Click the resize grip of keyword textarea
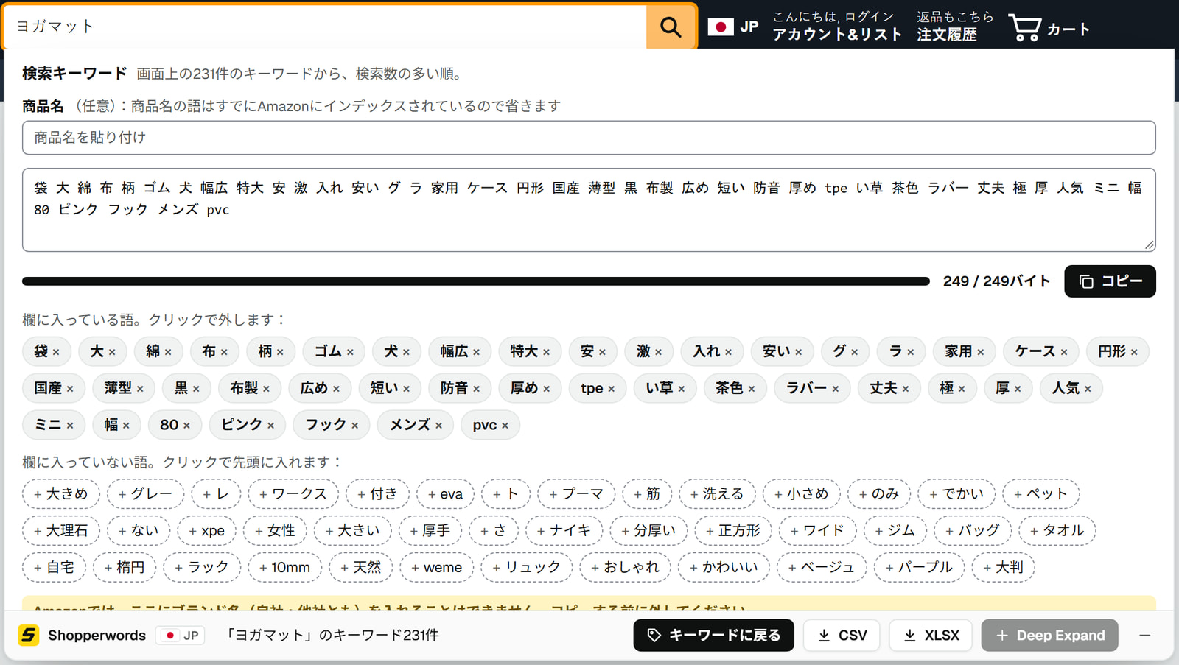This screenshot has width=1179, height=665. 1150,245
